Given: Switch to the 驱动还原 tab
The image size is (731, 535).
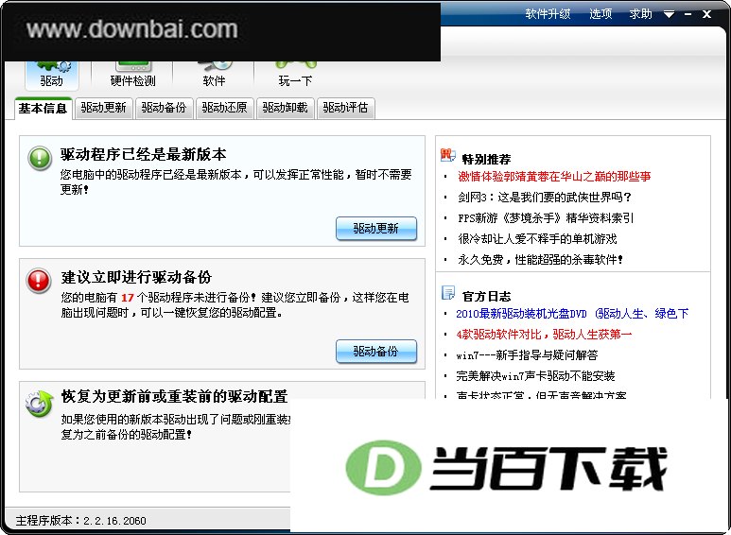Looking at the screenshot, I should [x=225, y=108].
